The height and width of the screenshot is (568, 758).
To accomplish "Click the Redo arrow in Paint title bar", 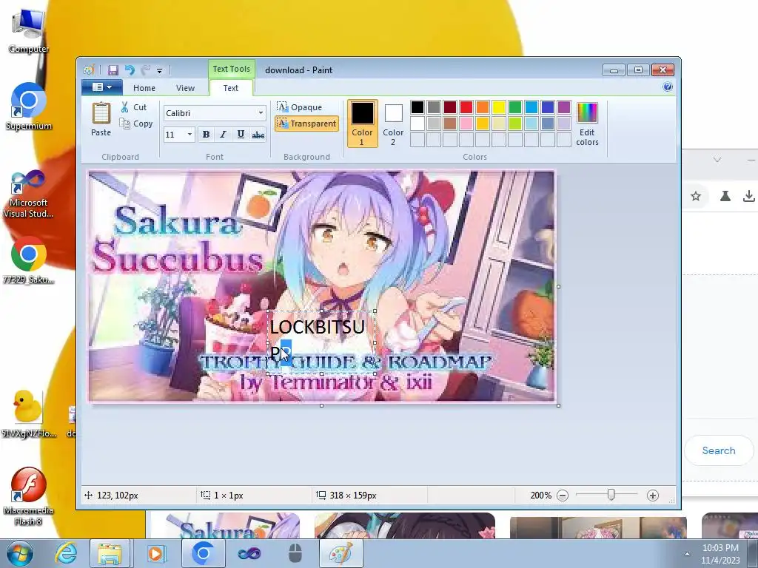I will click(146, 70).
